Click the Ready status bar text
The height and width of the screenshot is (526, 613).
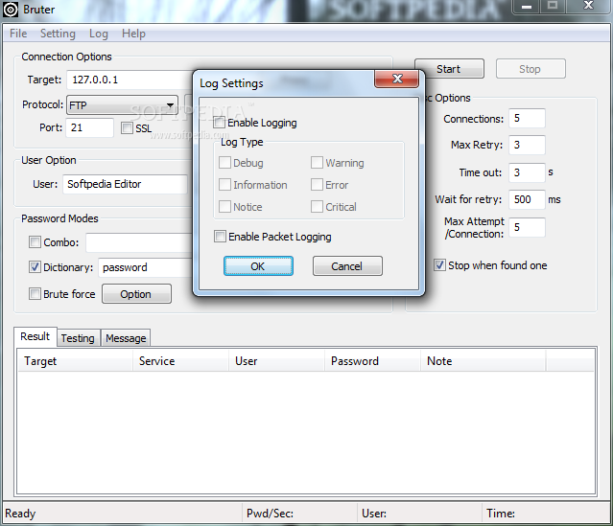(x=20, y=514)
